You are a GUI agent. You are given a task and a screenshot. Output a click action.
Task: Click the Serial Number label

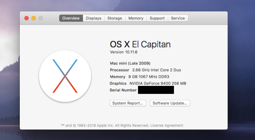point(123,90)
